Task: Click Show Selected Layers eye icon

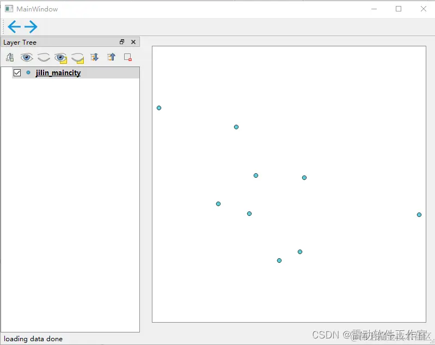Action: tap(61, 58)
